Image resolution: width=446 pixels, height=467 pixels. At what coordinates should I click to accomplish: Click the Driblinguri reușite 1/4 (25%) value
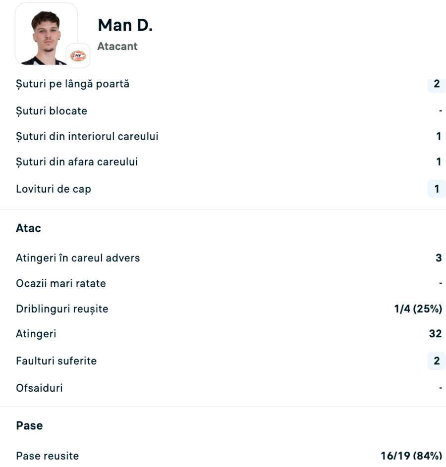click(418, 309)
